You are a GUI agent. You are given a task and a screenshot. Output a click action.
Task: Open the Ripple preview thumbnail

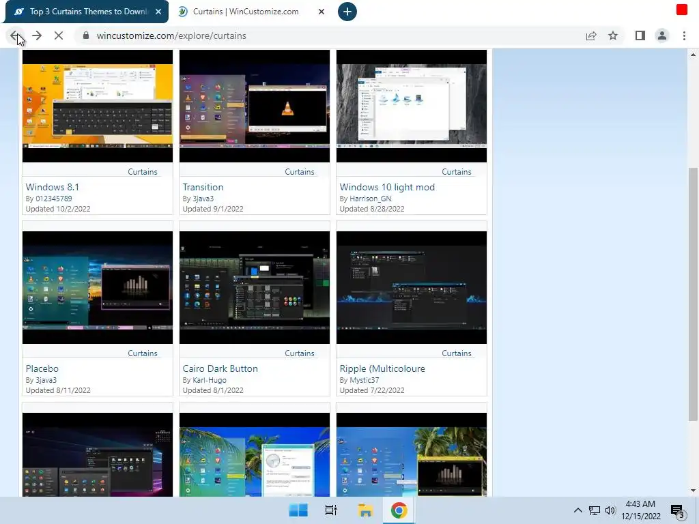[412, 287]
